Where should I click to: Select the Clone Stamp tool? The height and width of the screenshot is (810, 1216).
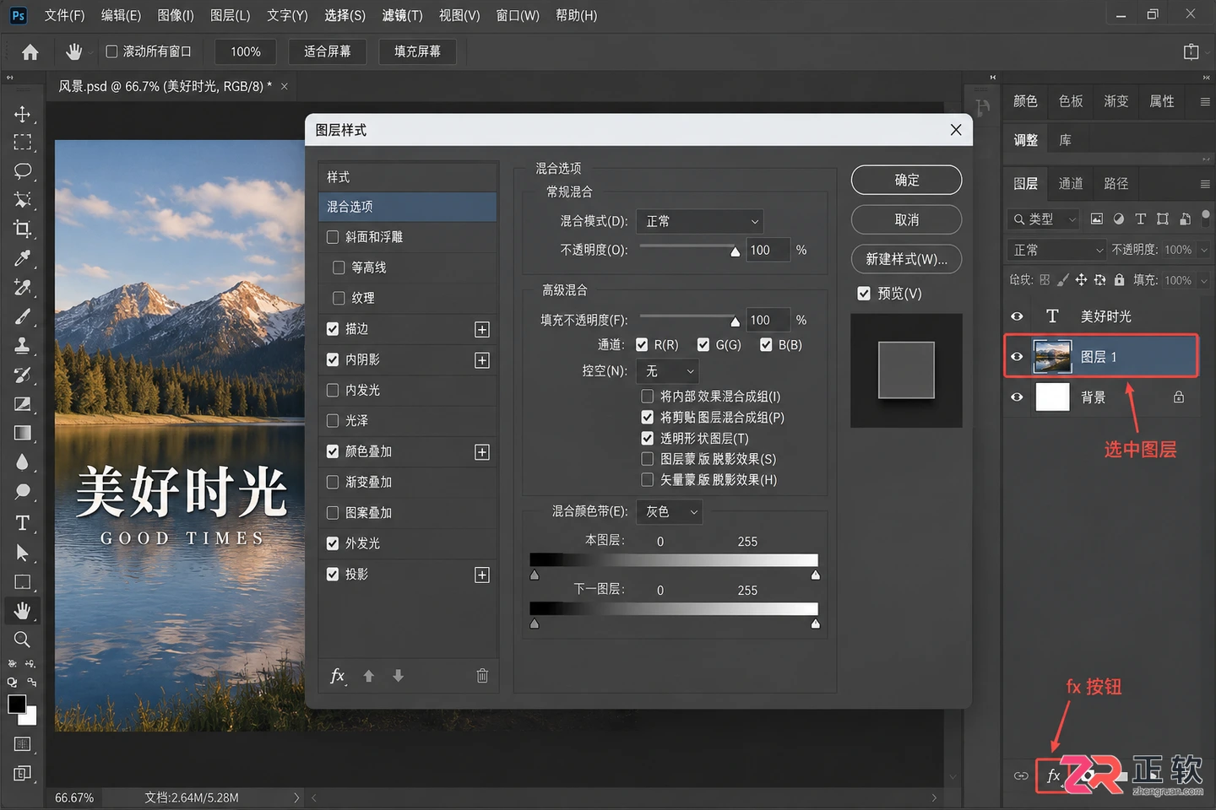(x=23, y=345)
